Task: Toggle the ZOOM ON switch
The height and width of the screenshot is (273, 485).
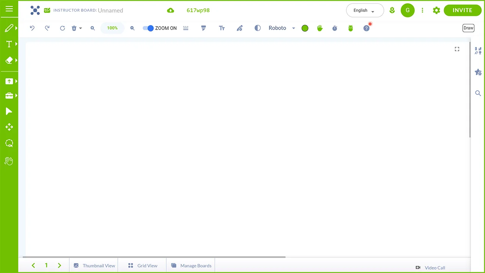Action: tap(148, 28)
